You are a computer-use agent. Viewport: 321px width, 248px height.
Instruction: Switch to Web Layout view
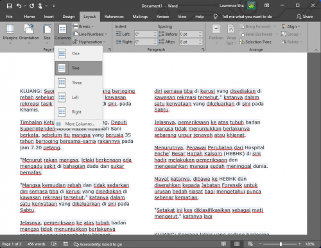250,244
